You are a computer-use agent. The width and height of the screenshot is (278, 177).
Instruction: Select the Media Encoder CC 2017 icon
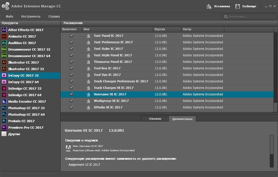tap(4, 101)
